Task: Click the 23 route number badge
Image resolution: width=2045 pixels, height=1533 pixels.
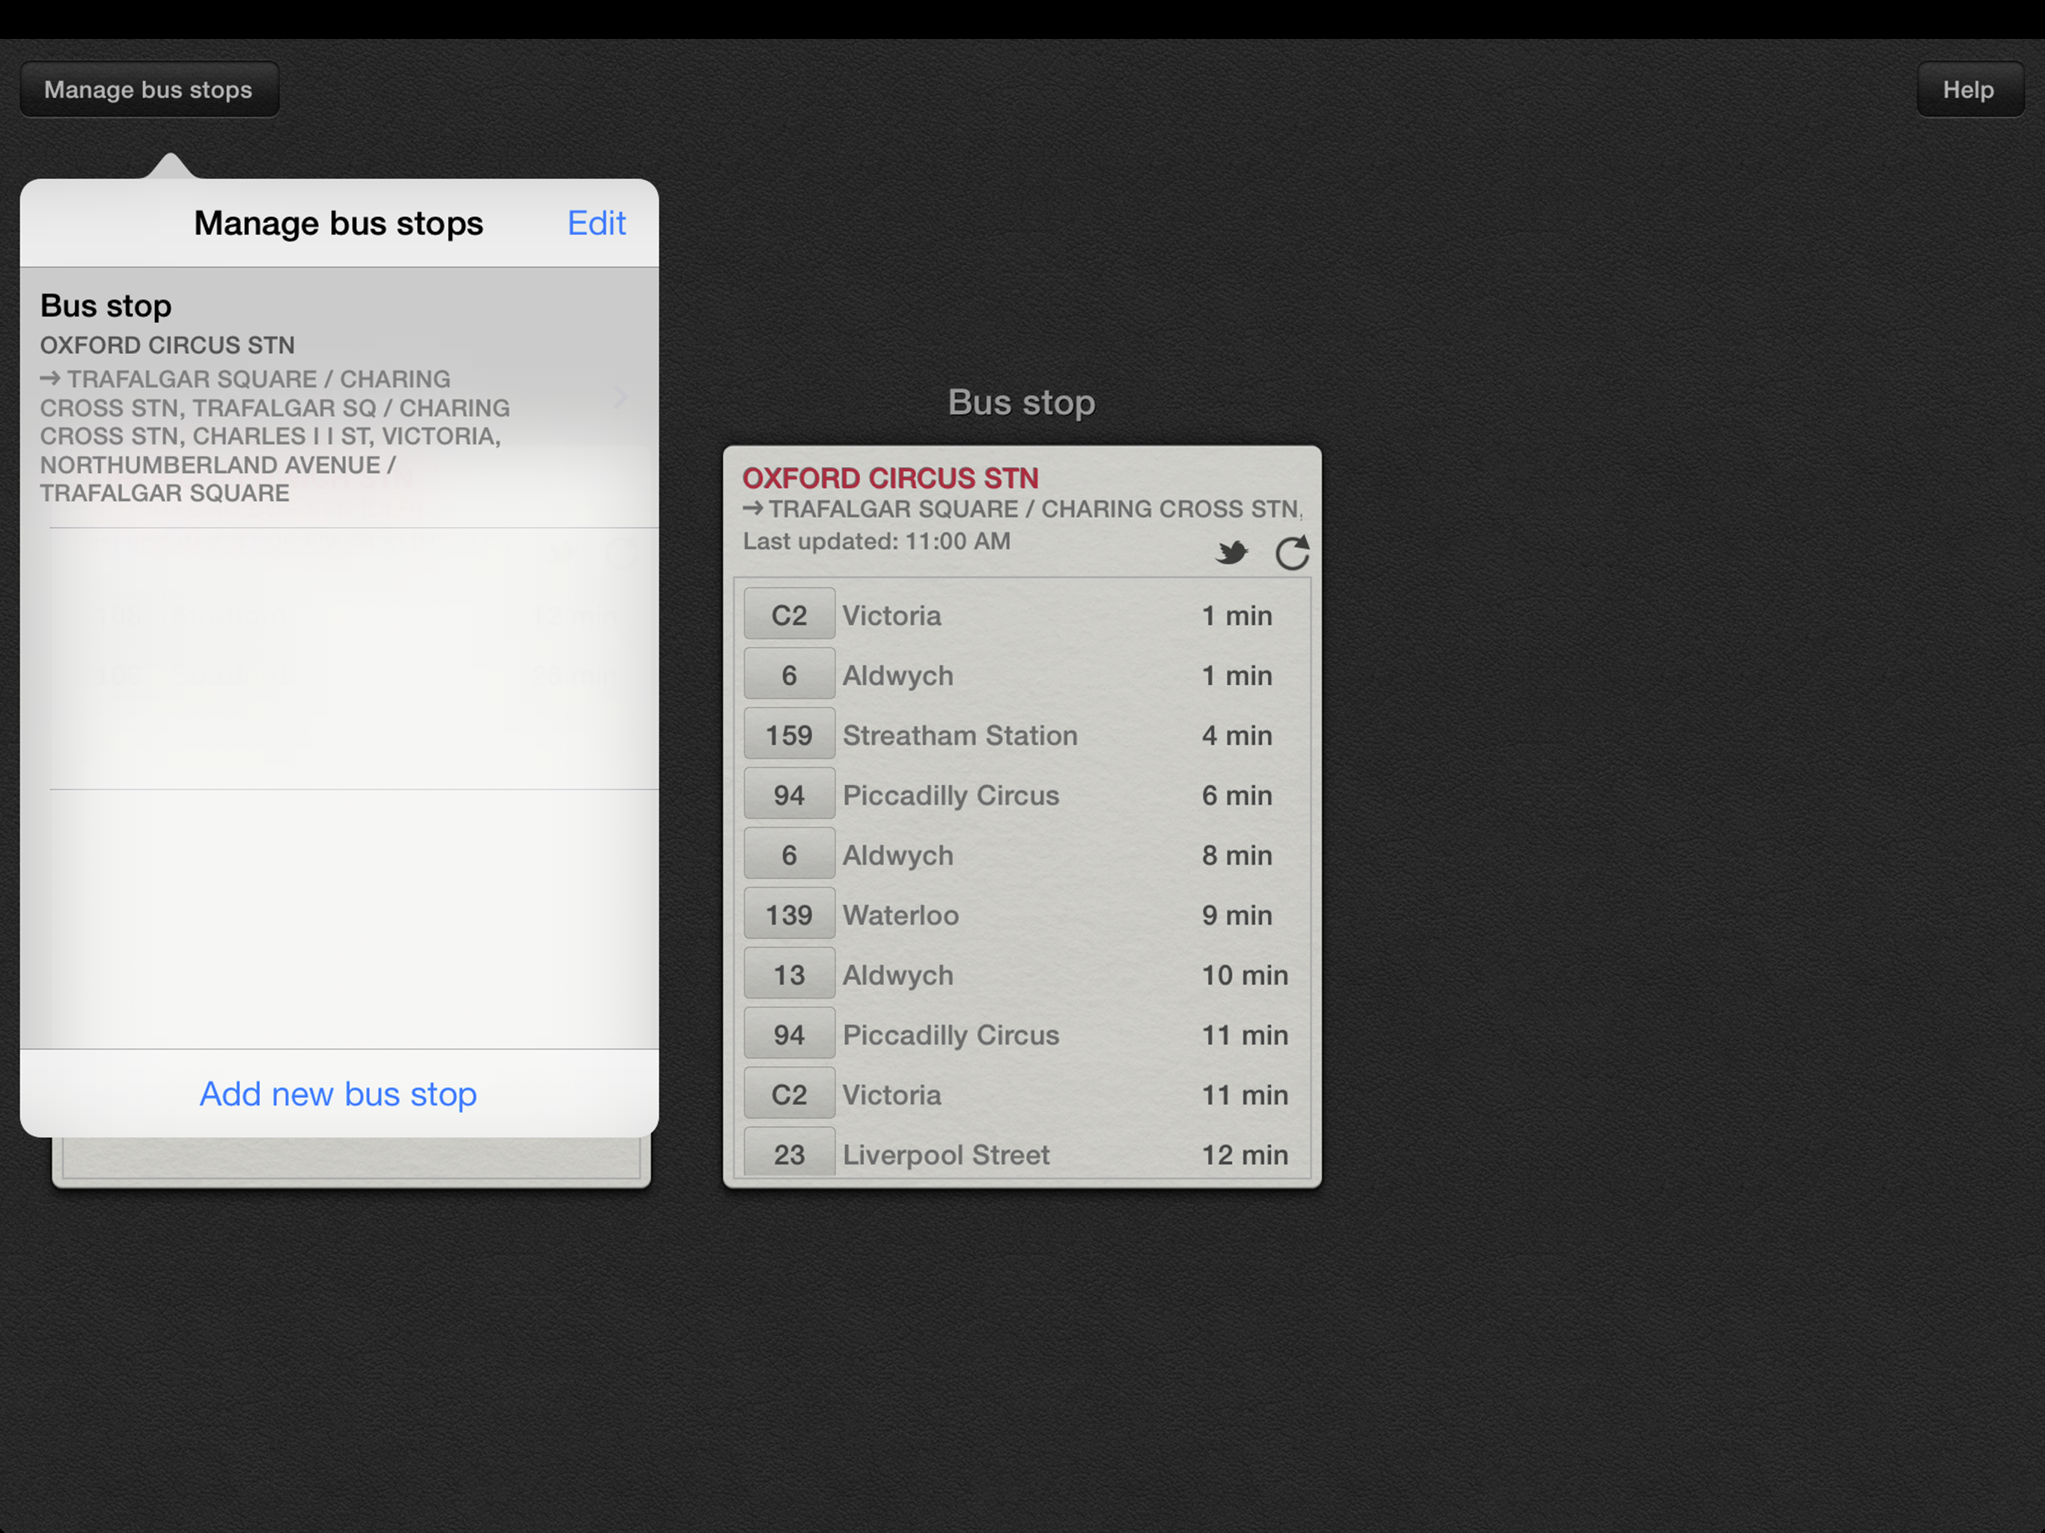Action: point(790,1153)
